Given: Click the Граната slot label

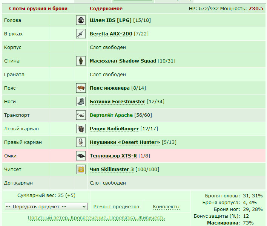Looking at the screenshot, I should click(14, 75).
